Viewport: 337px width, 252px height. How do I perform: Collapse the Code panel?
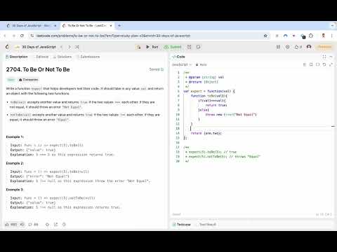331,57
